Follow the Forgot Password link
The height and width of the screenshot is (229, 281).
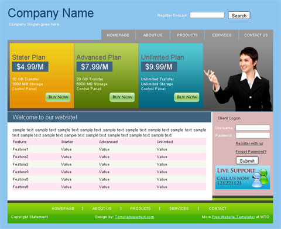click(x=251, y=152)
